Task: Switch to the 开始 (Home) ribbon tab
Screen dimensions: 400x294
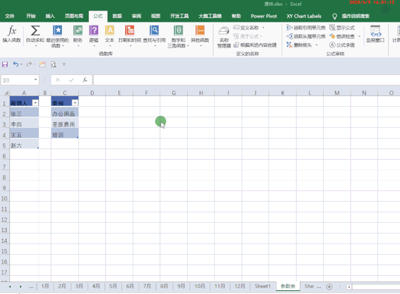Action: point(31,16)
